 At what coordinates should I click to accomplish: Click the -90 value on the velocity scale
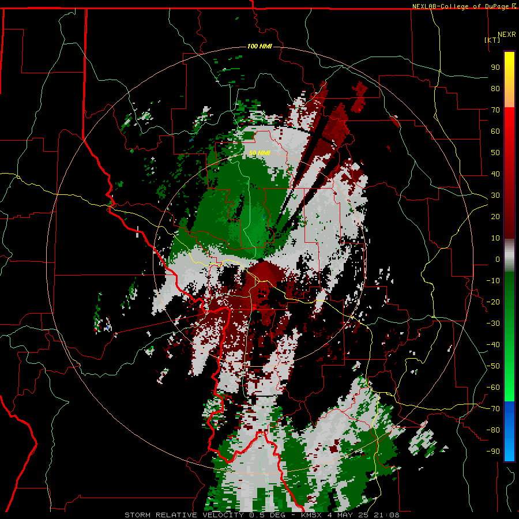[x=493, y=452]
